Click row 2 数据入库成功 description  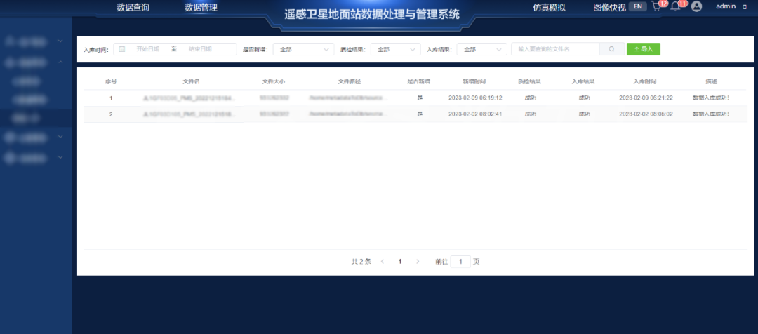point(710,114)
